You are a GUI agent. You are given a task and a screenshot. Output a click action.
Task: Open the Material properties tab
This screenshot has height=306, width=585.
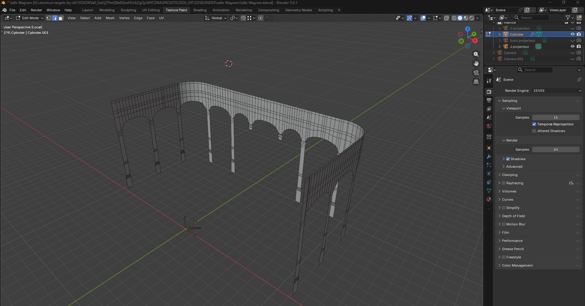click(x=489, y=199)
